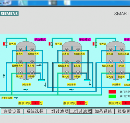Click the 3# filter 出水阀 outlet valve icon
130x123 pixels.
tap(78, 62)
